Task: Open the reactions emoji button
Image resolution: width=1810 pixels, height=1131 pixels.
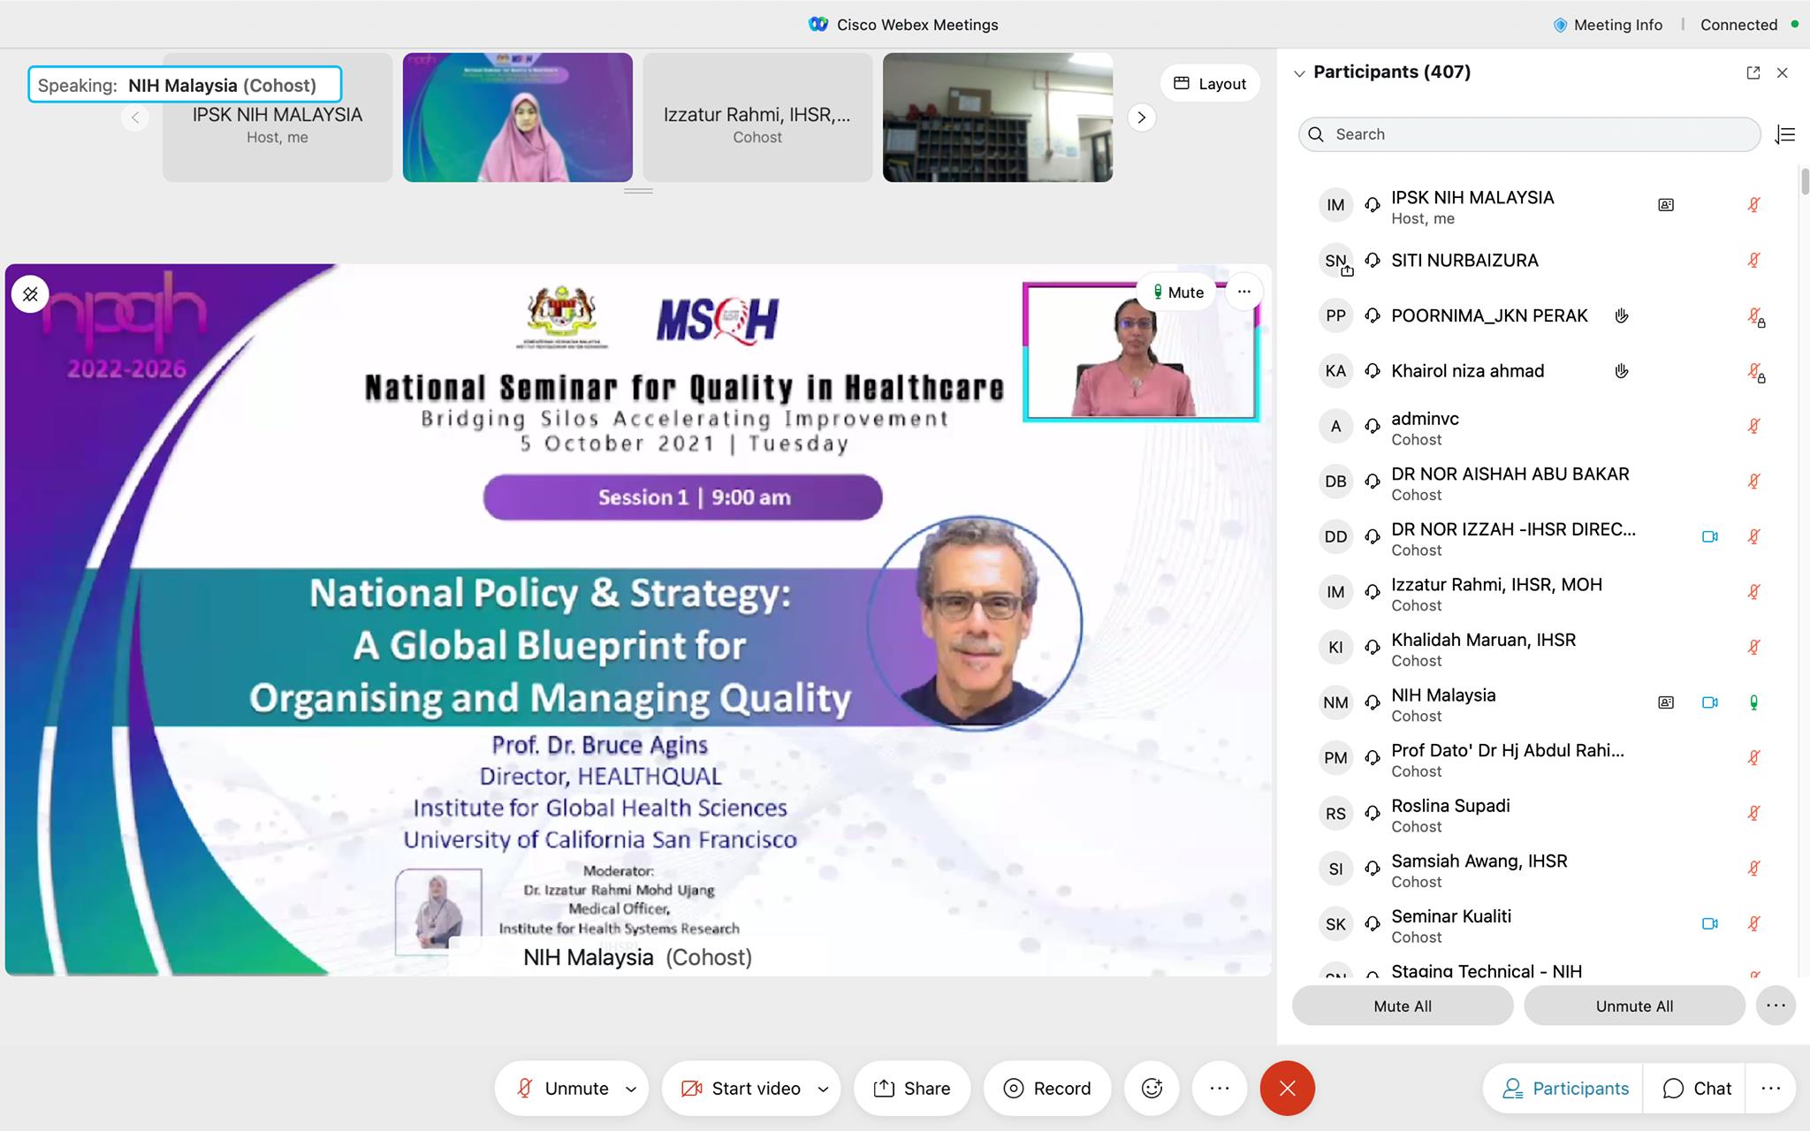Action: coord(1152,1088)
